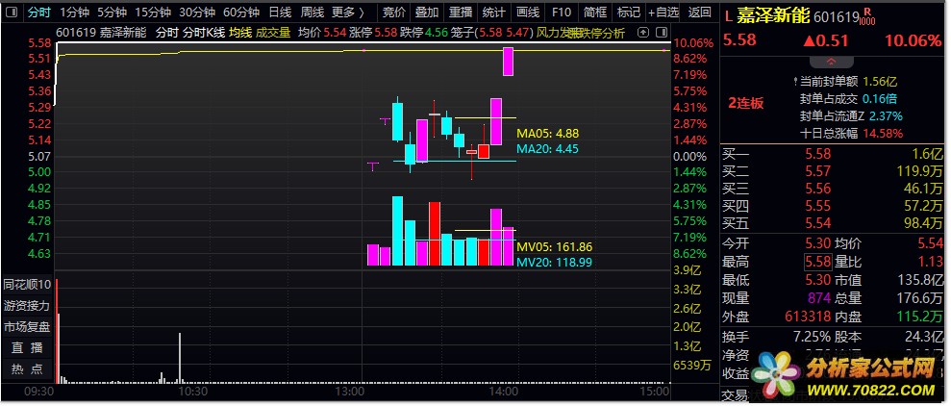951x406 pixels.
Task: Switch to the 分时 time-share tab
Action: [x=38, y=13]
